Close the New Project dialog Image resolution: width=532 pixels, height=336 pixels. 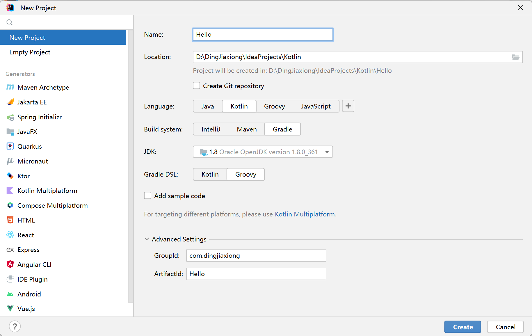pyautogui.click(x=521, y=8)
